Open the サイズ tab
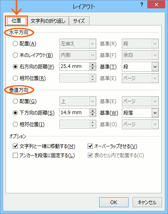 pyautogui.click(x=79, y=21)
